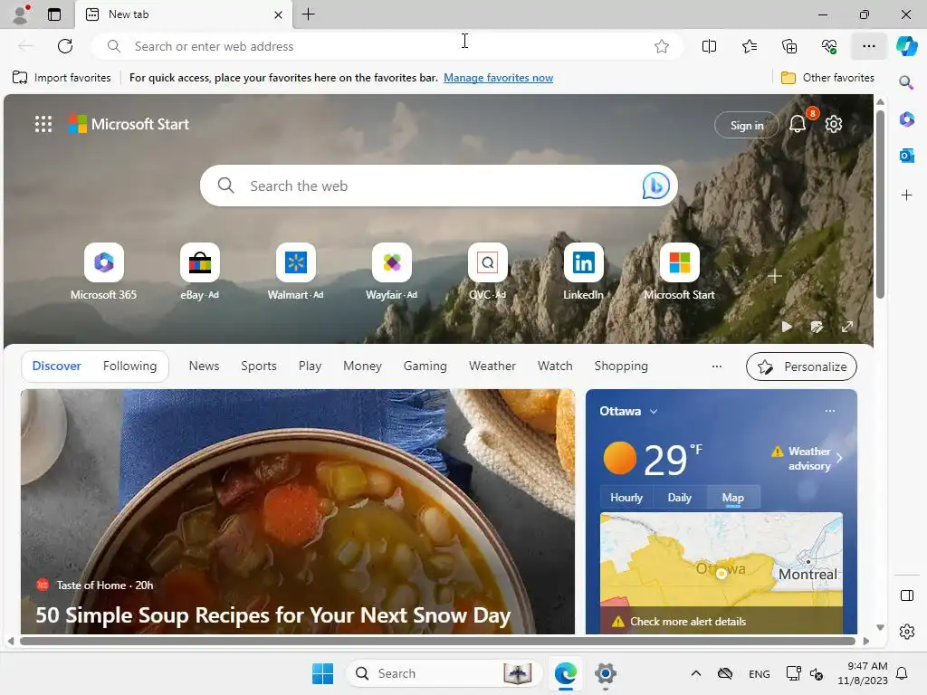Screen dimensions: 927x695
Task: Add a new quick link site
Action: click(775, 276)
